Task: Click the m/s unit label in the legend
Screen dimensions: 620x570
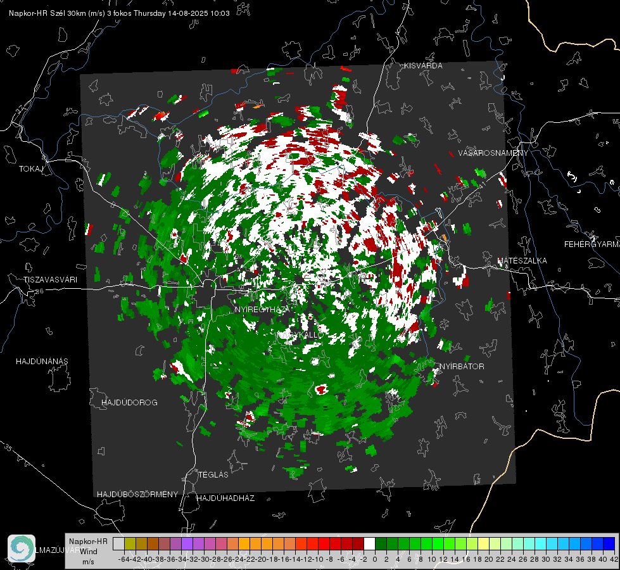Action: (x=88, y=562)
